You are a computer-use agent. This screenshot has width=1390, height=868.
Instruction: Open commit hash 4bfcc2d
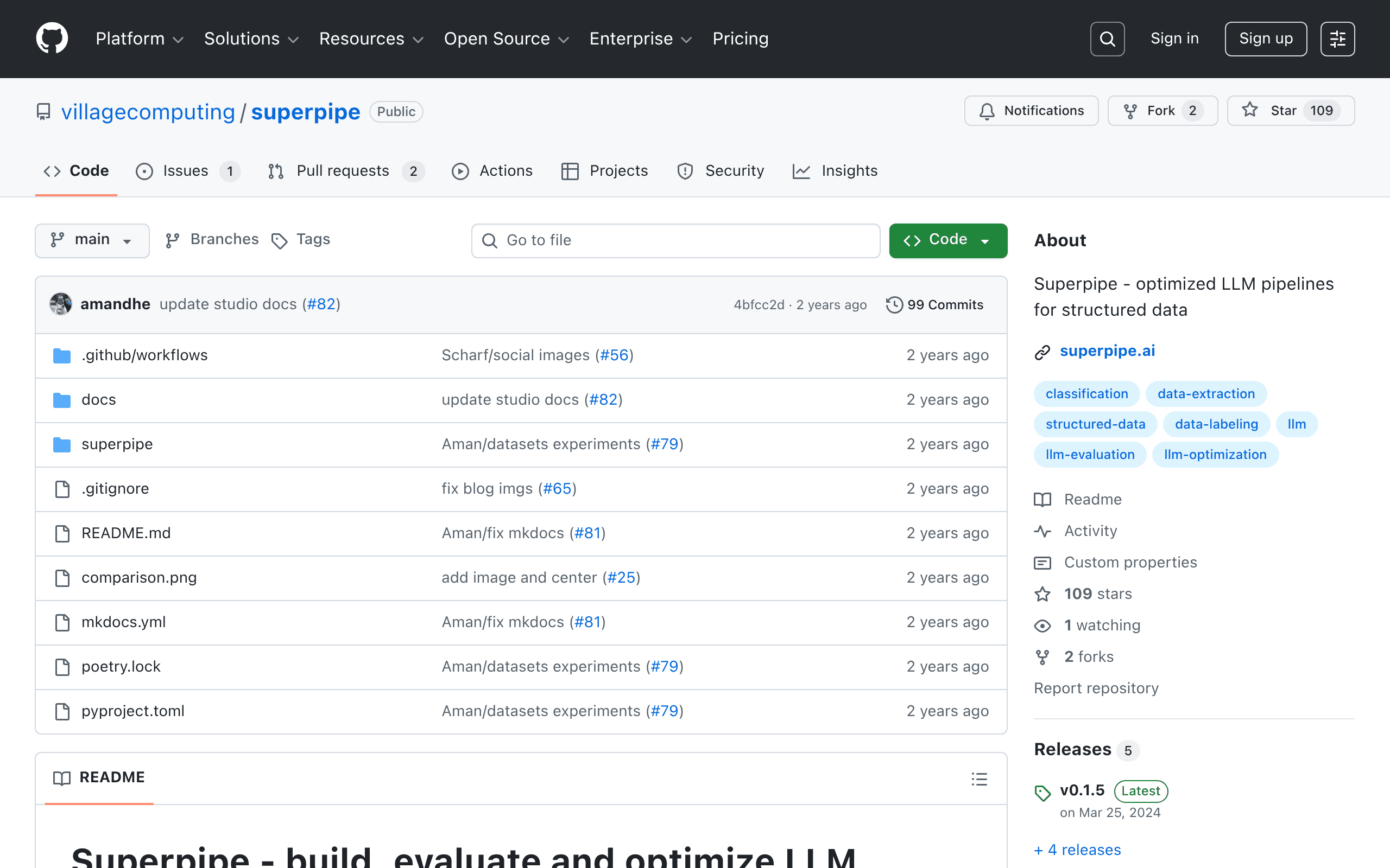759,305
